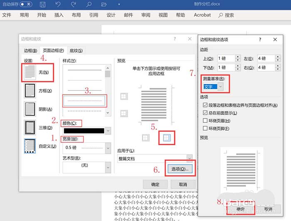Click the black color swatch under 颜色
Screen dimensions: 291x221
coord(84,131)
